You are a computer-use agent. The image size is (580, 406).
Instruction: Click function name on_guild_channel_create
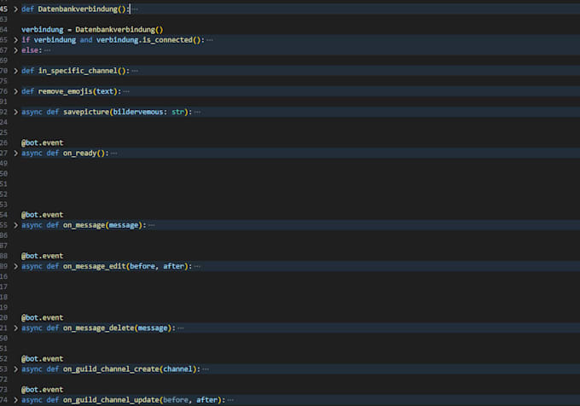(111, 369)
